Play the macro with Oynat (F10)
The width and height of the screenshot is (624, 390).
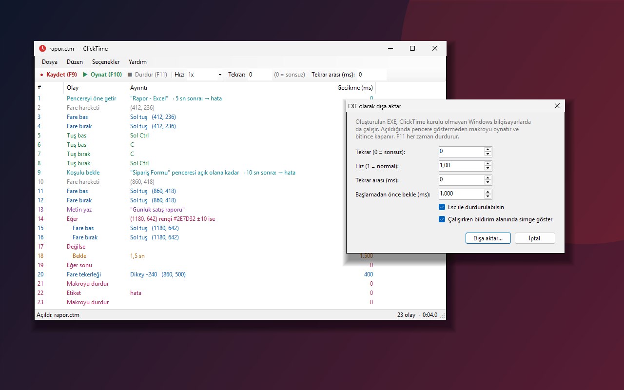tap(102, 75)
